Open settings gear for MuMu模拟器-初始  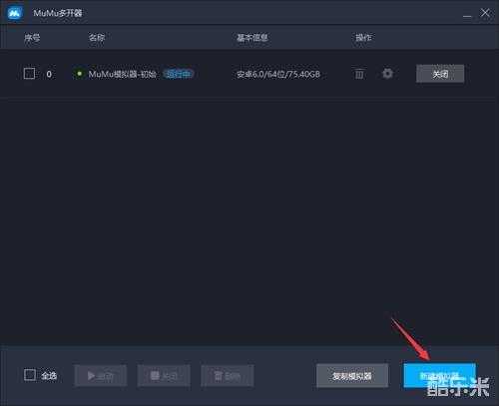pyautogui.click(x=387, y=74)
